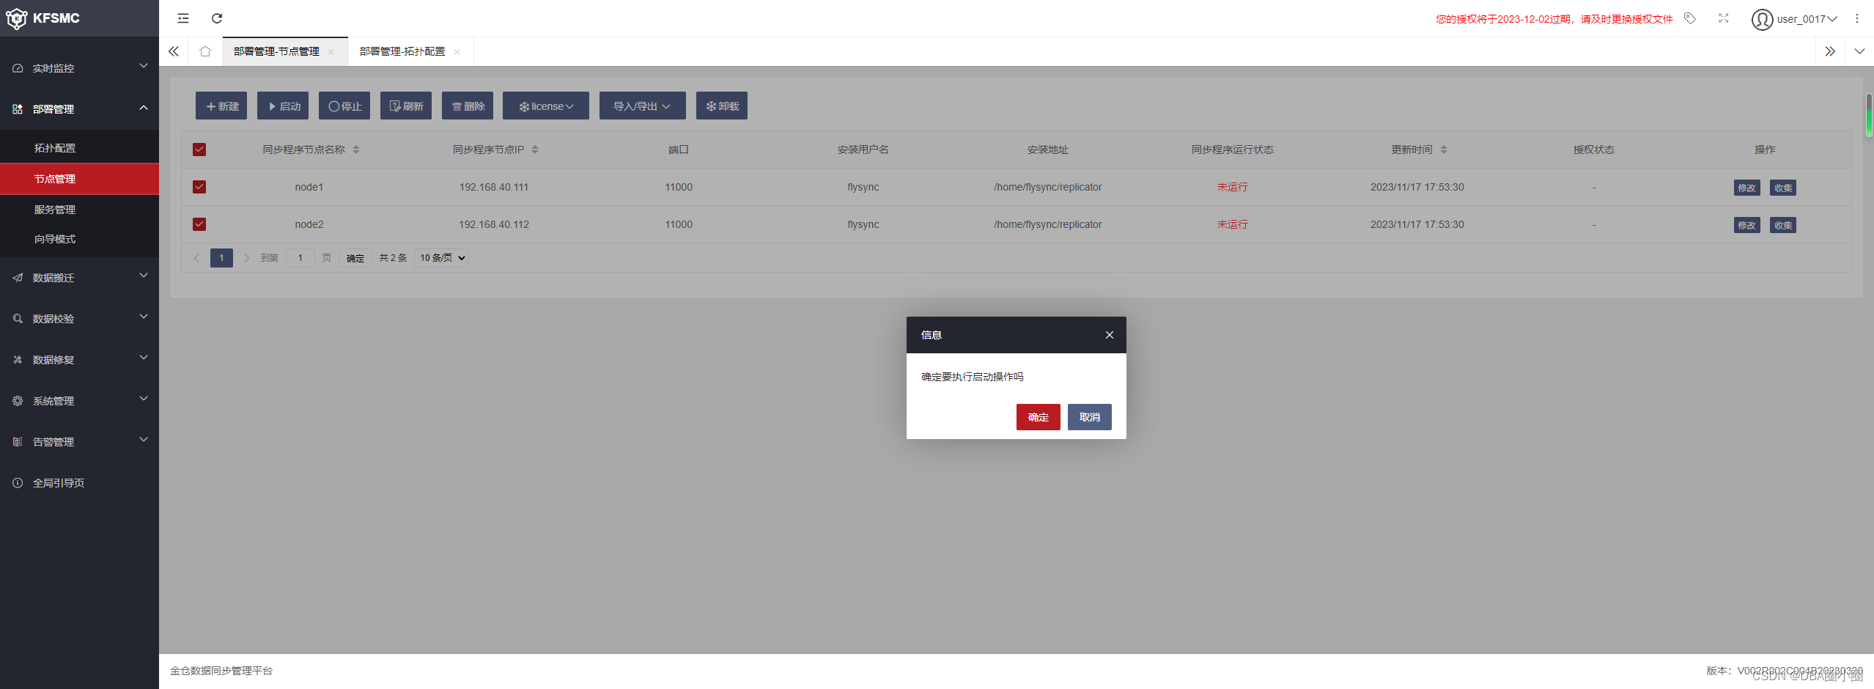Cancel the dialog with 取消 button
Screen dimensions: 1874x689
[x=1090, y=417]
